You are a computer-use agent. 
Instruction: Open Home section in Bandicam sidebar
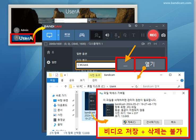[50, 52]
